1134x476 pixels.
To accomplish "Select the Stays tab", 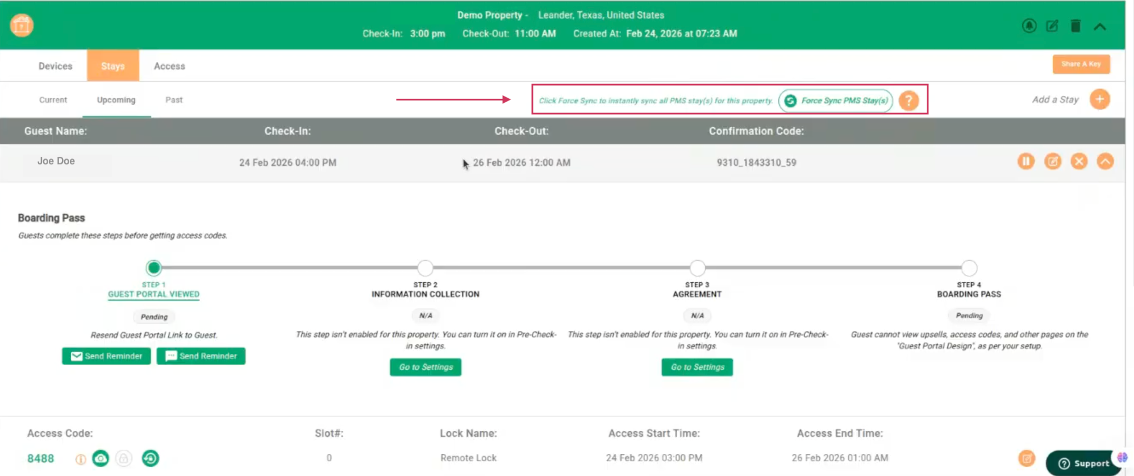I will pyautogui.click(x=113, y=66).
